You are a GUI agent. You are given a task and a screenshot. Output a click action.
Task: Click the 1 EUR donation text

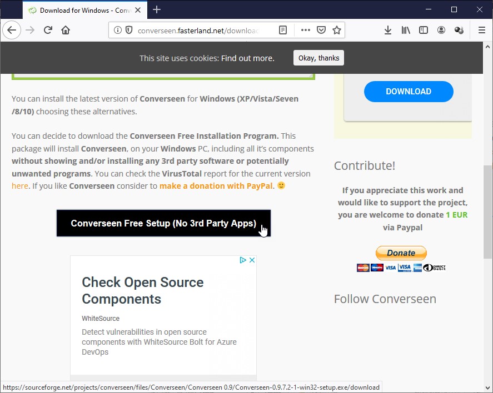click(456, 215)
